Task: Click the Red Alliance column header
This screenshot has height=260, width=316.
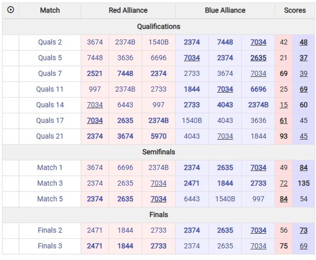Action: click(x=128, y=10)
